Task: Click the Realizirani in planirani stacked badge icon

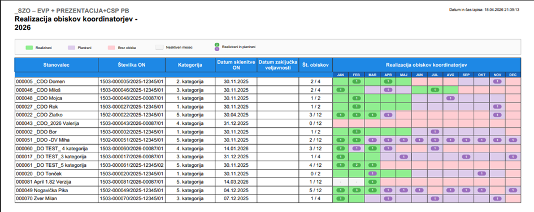Action: pyautogui.click(x=216, y=47)
